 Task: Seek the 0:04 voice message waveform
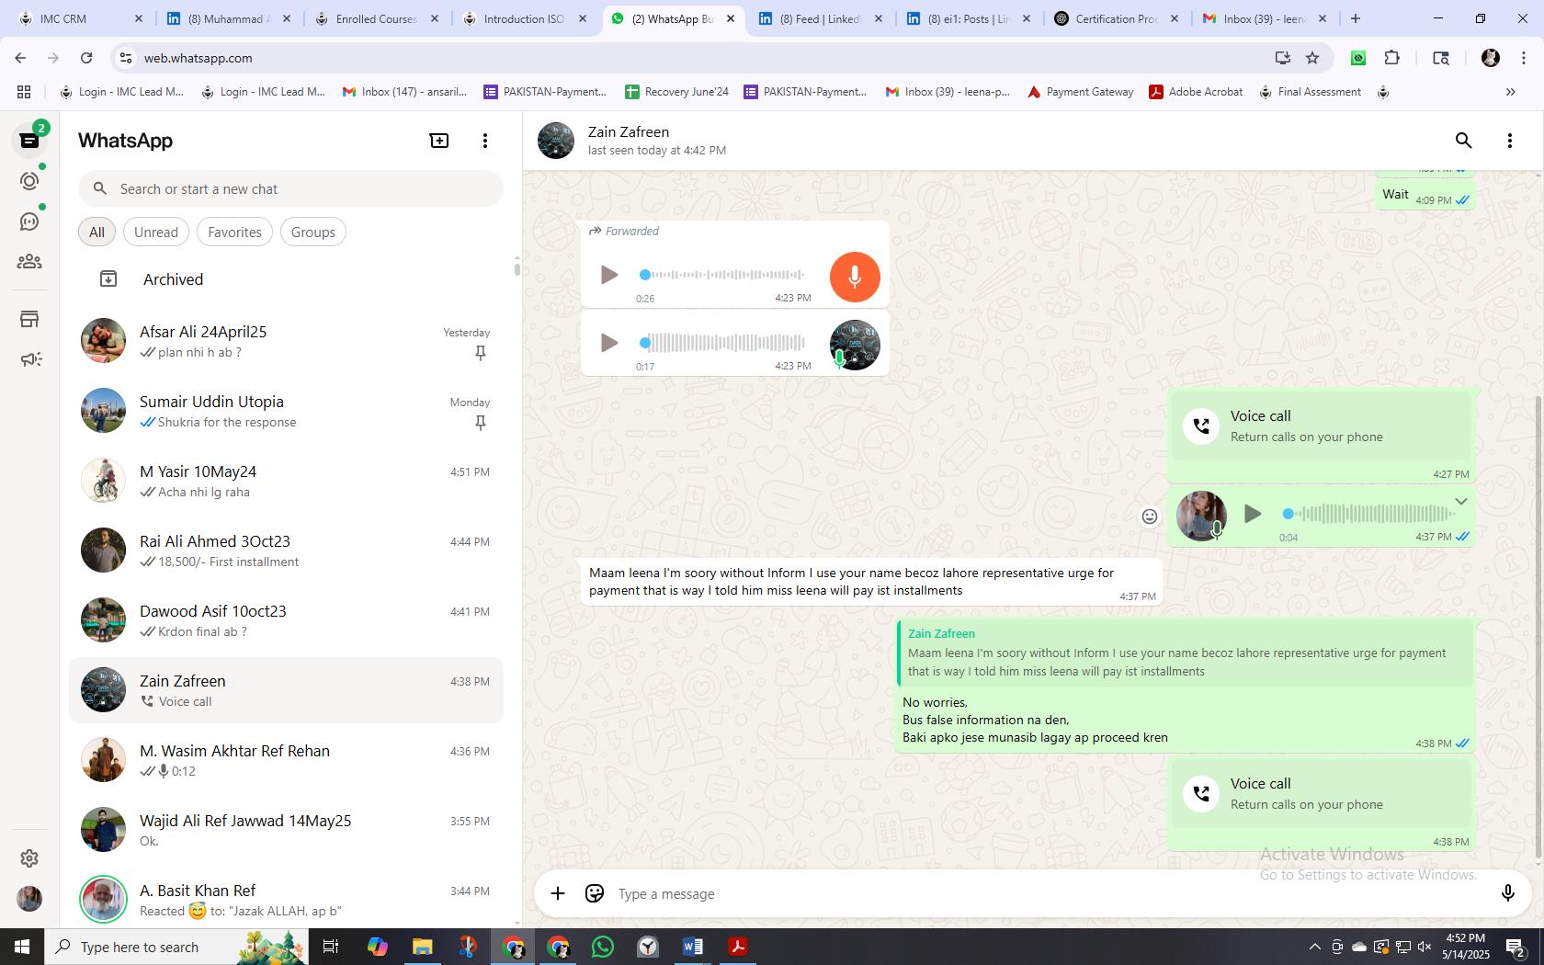click(x=1368, y=514)
